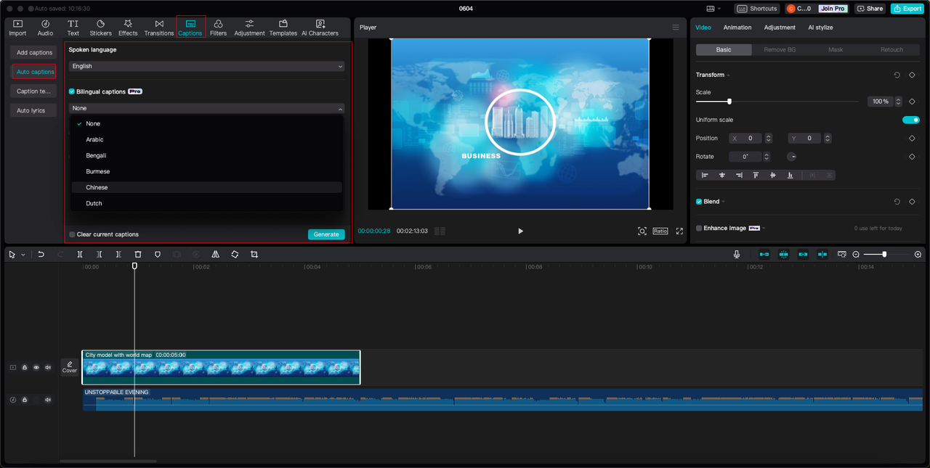Screen dimensions: 930x468
Task: Toggle the Bilingual captions checkbox
Action: (72, 91)
